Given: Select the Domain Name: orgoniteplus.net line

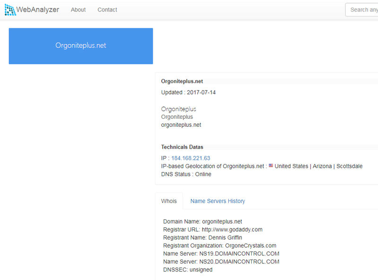Looking at the screenshot, I should [203, 221].
